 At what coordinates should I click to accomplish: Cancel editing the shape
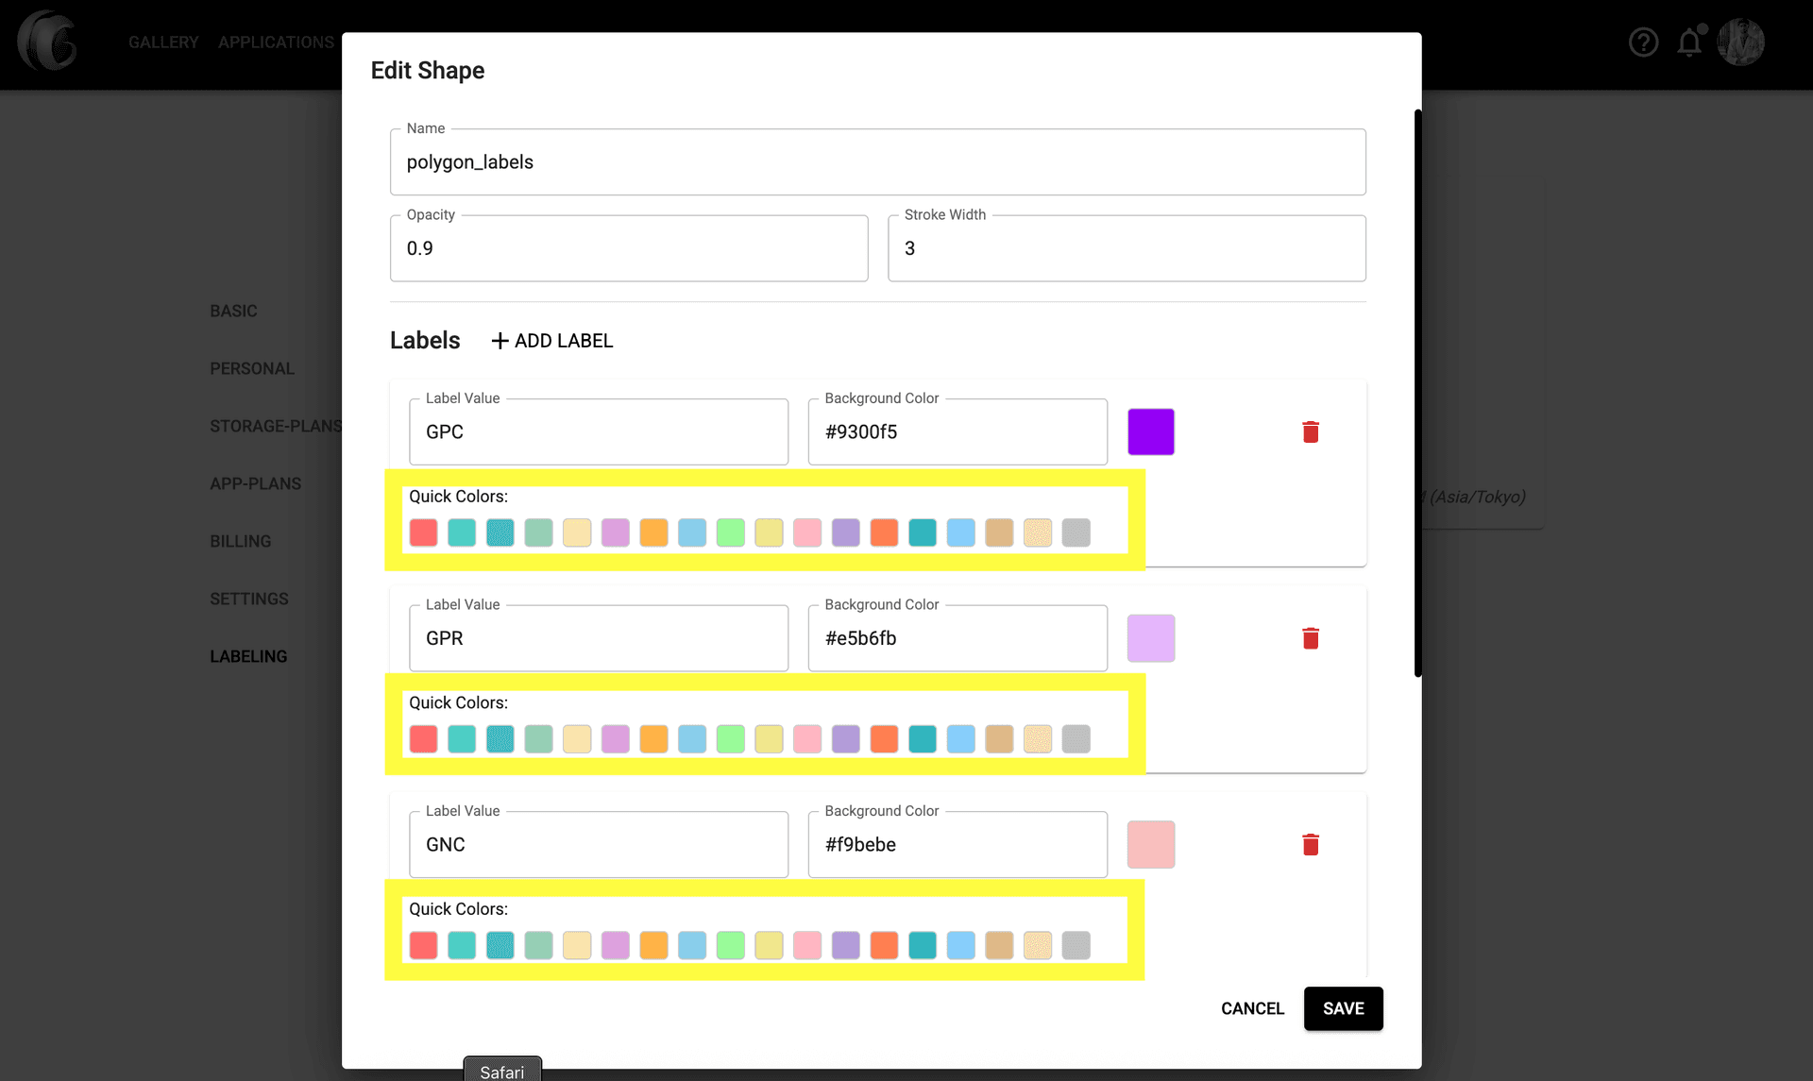click(1252, 1008)
